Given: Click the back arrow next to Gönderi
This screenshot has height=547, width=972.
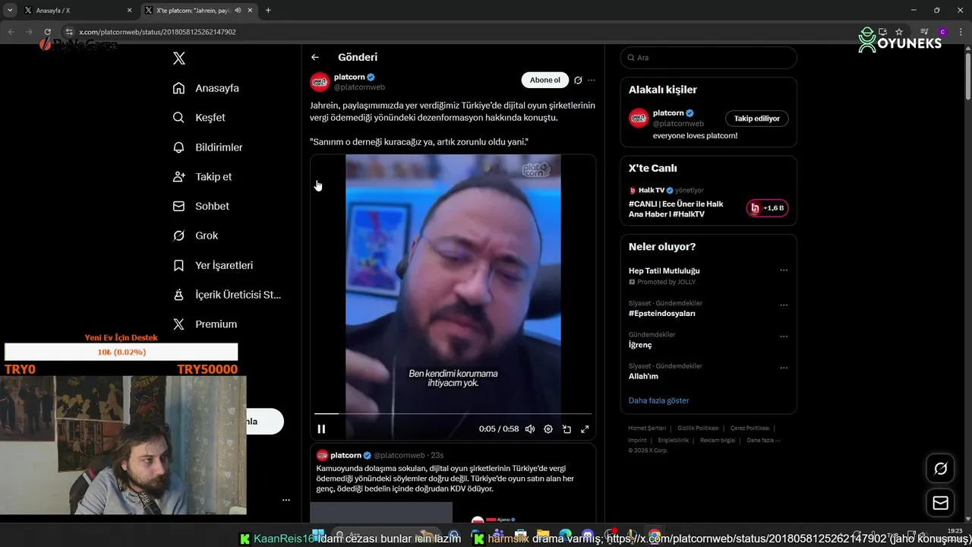Looking at the screenshot, I should coord(315,57).
